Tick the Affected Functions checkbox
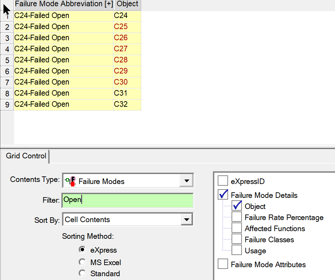 coord(237,228)
